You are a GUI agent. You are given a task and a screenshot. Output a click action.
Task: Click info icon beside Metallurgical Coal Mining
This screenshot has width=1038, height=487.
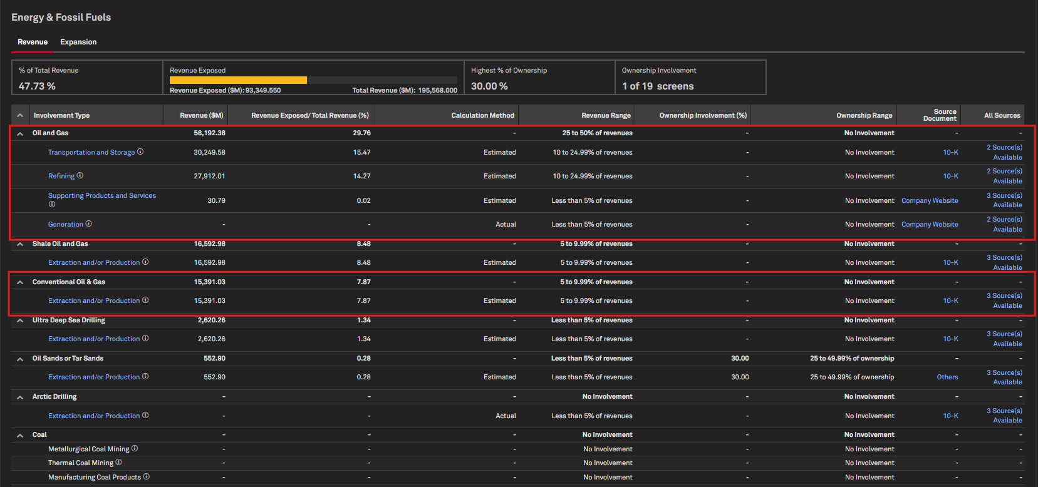[x=135, y=449]
